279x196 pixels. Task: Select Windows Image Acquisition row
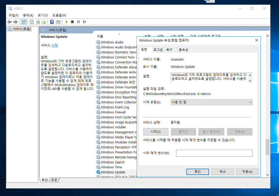pos(116,122)
